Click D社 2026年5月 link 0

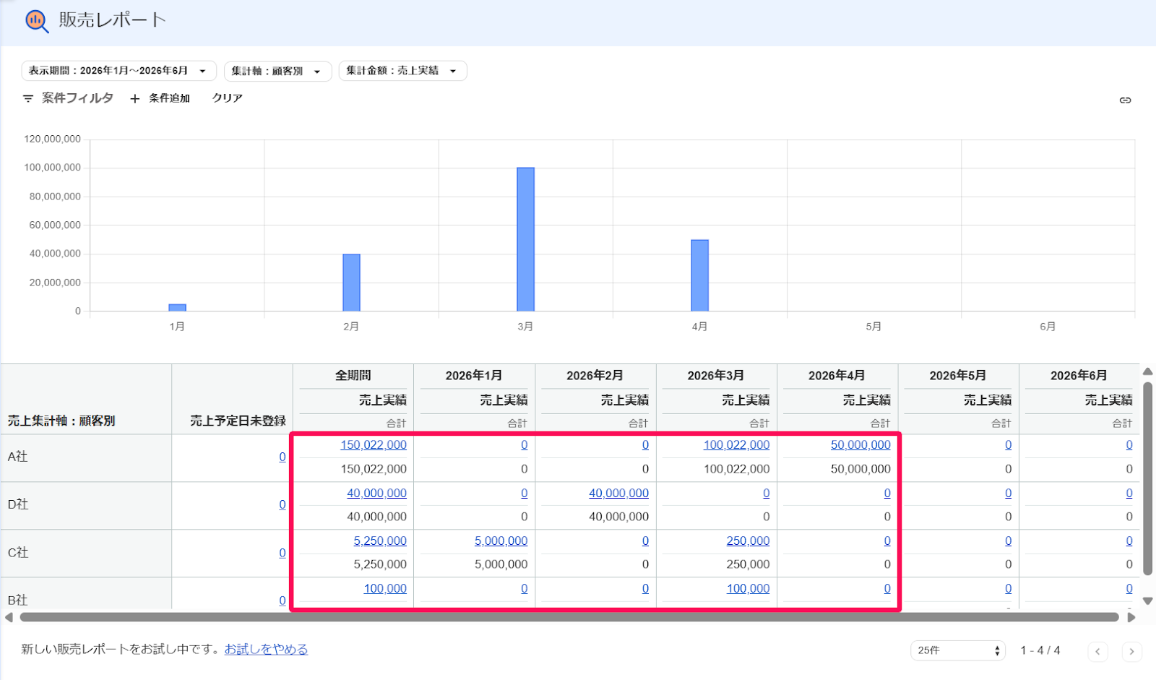pyautogui.click(x=1009, y=493)
